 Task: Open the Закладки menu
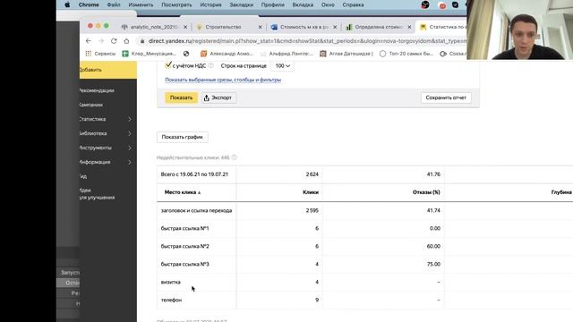pos(241,4)
